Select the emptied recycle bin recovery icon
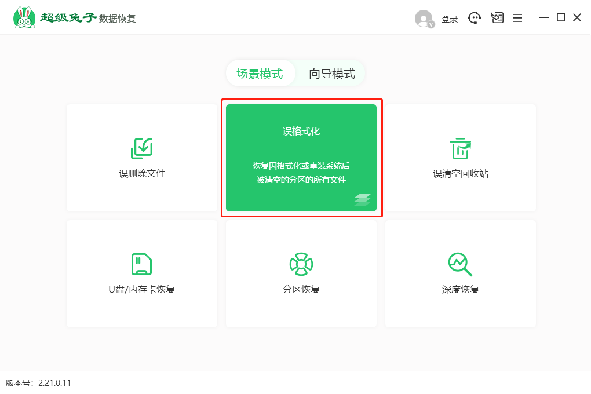 click(461, 148)
